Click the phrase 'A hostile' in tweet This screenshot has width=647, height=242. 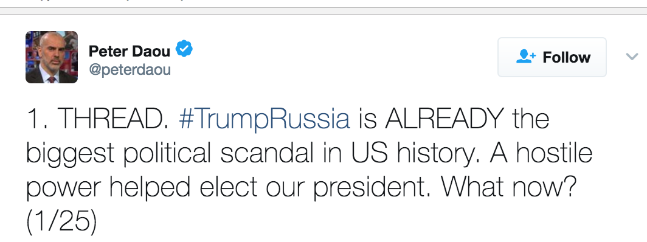[541, 153]
